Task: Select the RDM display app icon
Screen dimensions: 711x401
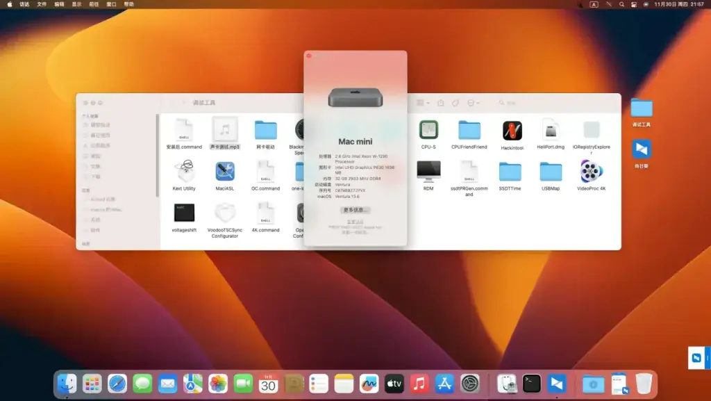Action: [428, 172]
